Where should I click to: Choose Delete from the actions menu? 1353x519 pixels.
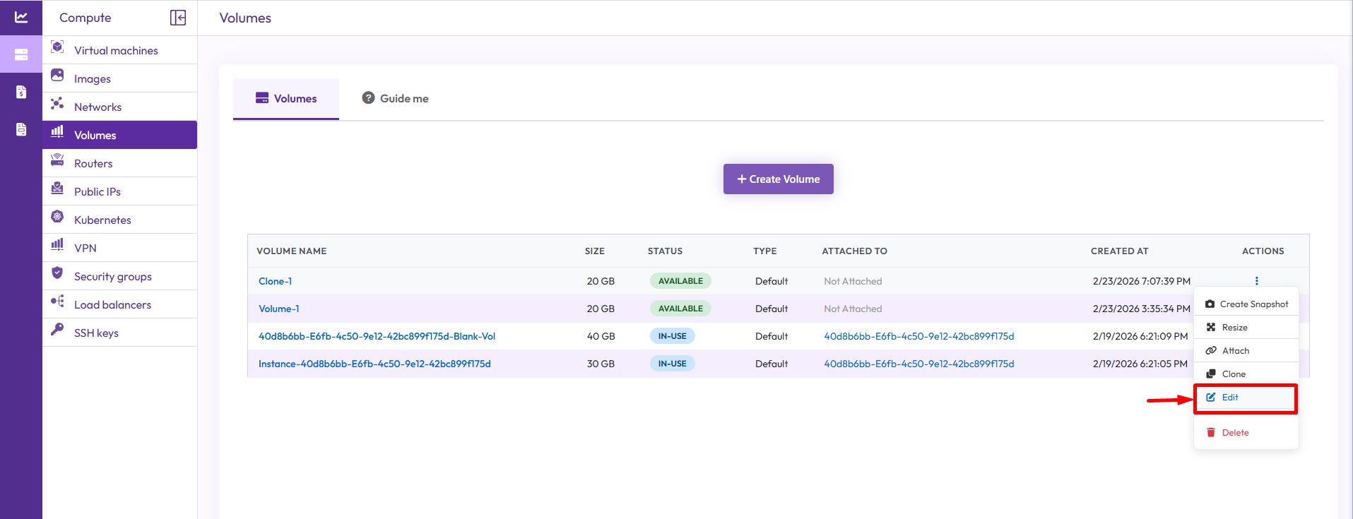1235,433
